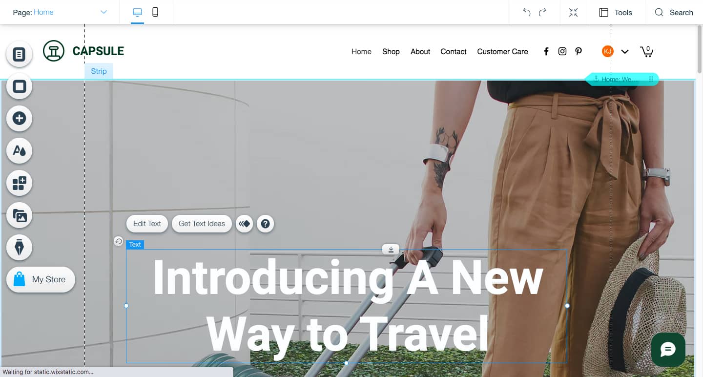The image size is (703, 377).
Task: Open the chat support bubble
Action: pos(668,350)
